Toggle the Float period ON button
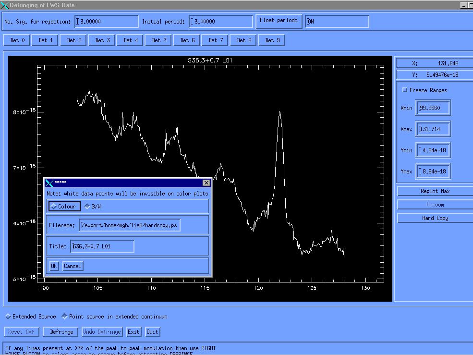473x355 pixels. [x=279, y=21]
